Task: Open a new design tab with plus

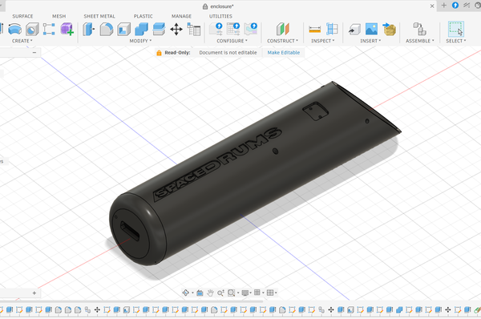Action: click(x=443, y=6)
